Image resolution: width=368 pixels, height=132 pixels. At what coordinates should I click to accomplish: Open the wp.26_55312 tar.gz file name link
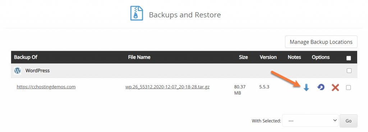167,87
